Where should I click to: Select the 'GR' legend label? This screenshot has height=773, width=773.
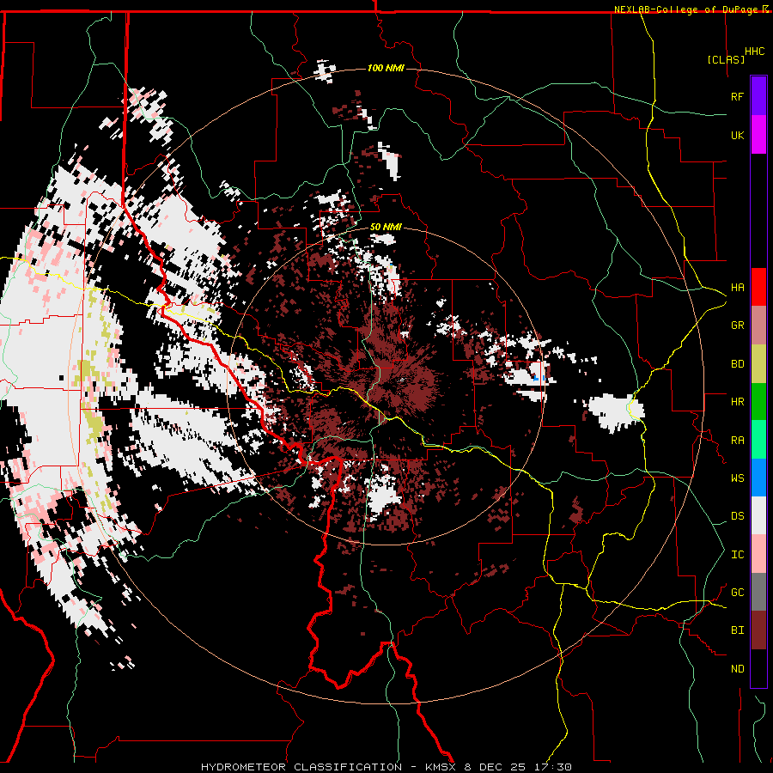737,326
